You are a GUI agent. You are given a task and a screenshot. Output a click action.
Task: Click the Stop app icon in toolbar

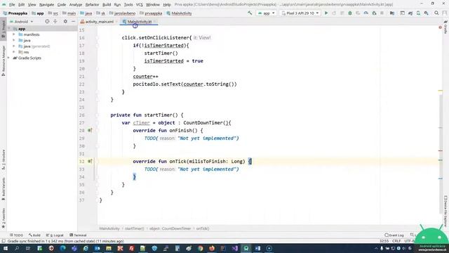[x=382, y=13]
